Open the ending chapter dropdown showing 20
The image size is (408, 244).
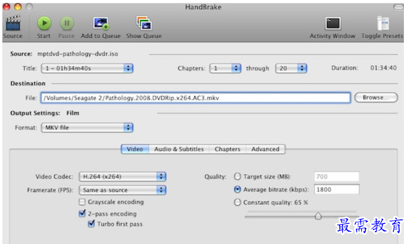[291, 68]
